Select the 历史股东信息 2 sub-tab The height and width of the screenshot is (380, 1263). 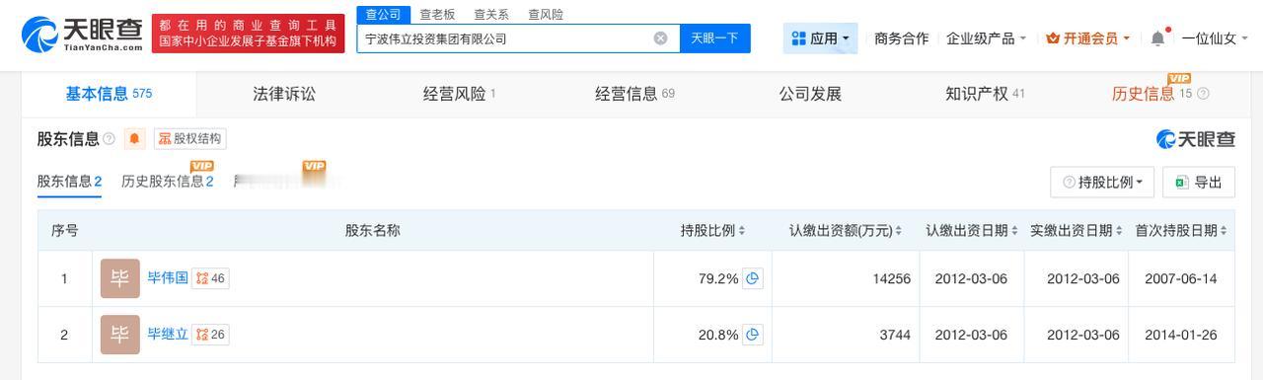coord(167,182)
